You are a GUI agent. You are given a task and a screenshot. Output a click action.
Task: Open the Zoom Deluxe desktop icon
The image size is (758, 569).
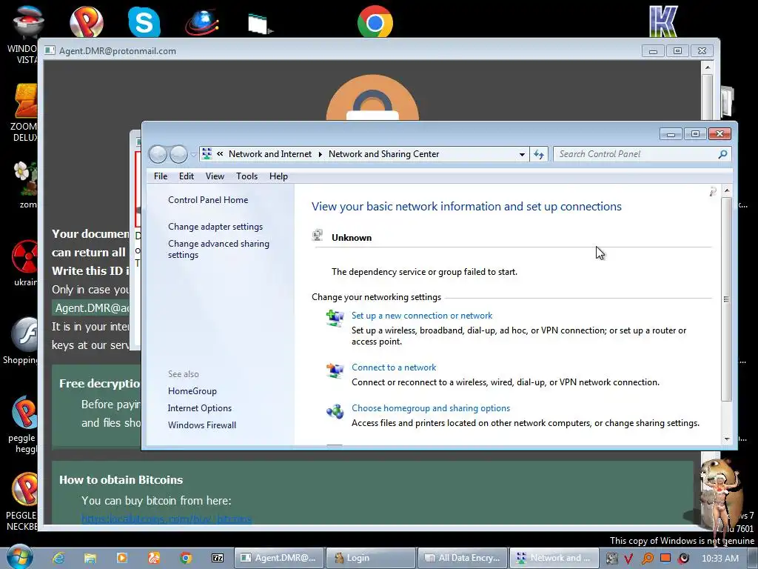24,113
